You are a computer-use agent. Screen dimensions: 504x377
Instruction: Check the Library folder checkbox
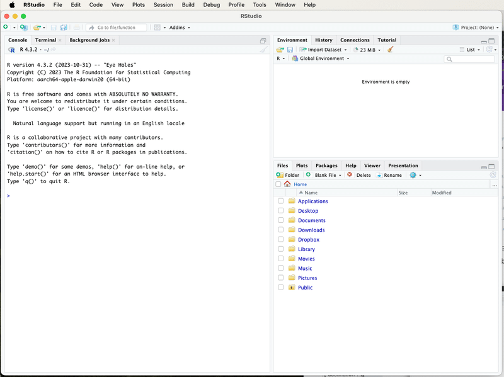click(x=280, y=249)
